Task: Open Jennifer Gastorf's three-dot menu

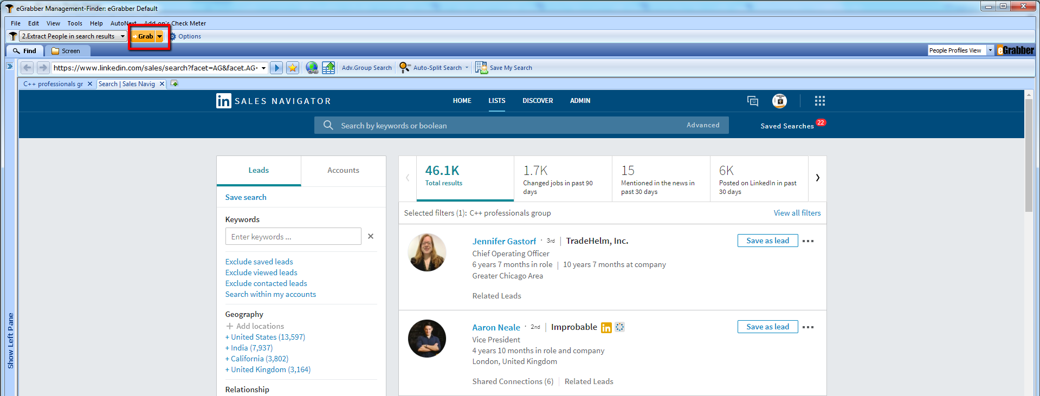Action: [808, 241]
